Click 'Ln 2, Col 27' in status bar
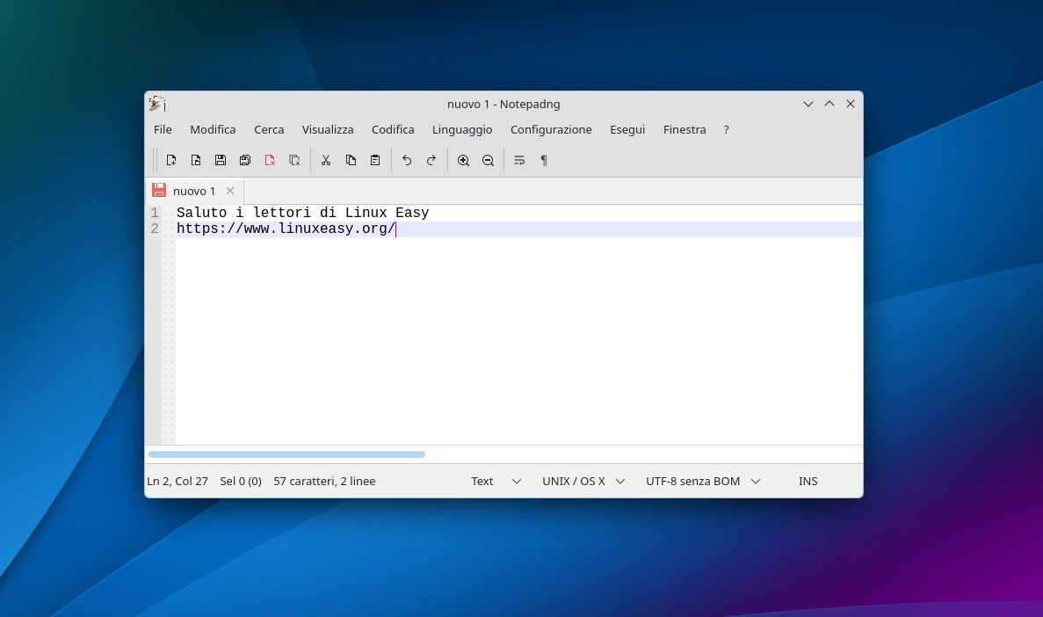This screenshot has width=1043, height=617. point(177,482)
